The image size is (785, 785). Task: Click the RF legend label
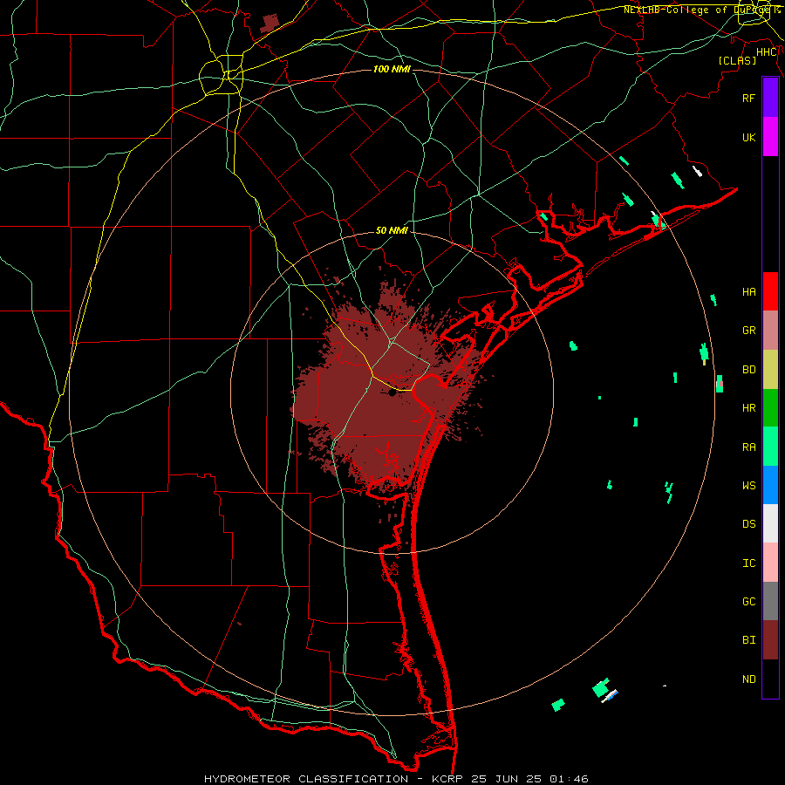[749, 98]
